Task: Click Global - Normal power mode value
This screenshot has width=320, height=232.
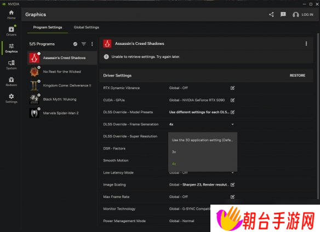Action: [181, 221]
